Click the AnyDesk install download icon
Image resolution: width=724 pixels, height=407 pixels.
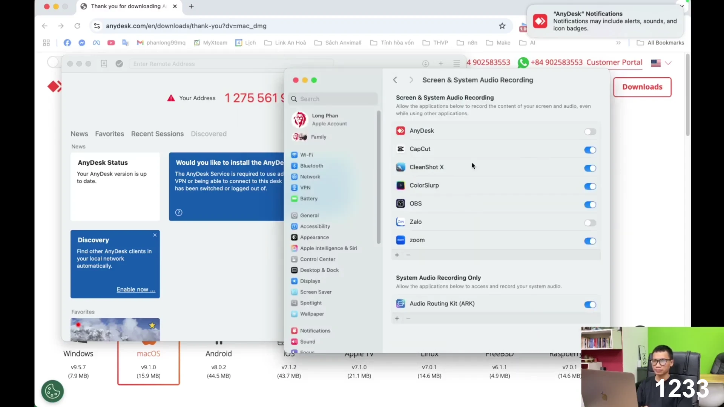426,64
